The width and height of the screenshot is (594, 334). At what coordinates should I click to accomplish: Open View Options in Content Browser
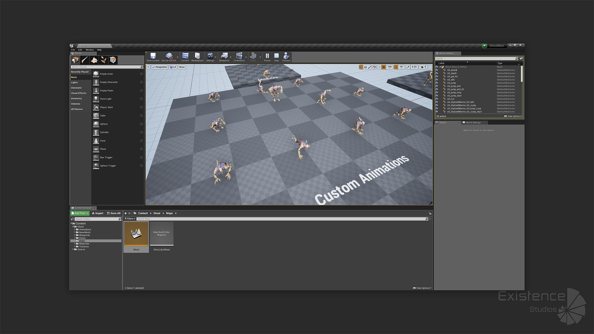pyautogui.click(x=422, y=288)
